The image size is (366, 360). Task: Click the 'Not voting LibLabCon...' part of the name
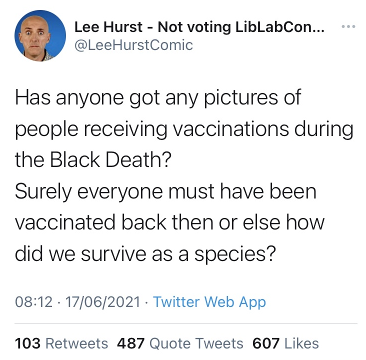[241, 27]
